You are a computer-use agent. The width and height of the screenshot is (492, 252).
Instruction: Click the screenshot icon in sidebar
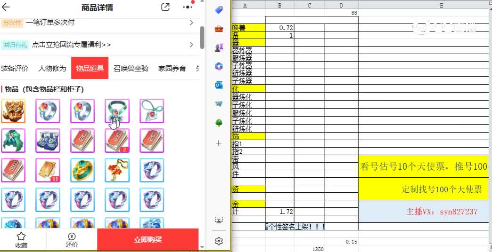point(219,220)
